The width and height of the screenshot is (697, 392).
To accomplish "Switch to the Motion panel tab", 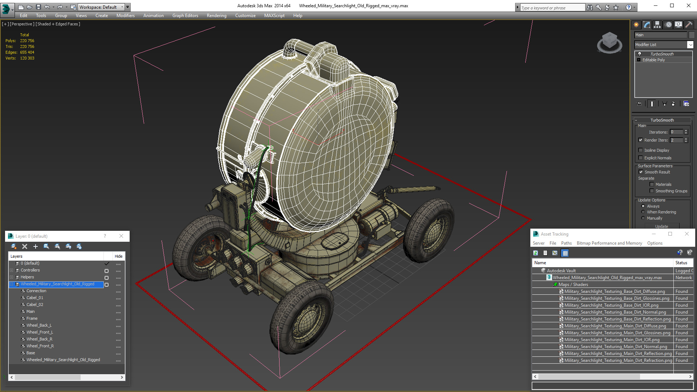I will pos(668,25).
